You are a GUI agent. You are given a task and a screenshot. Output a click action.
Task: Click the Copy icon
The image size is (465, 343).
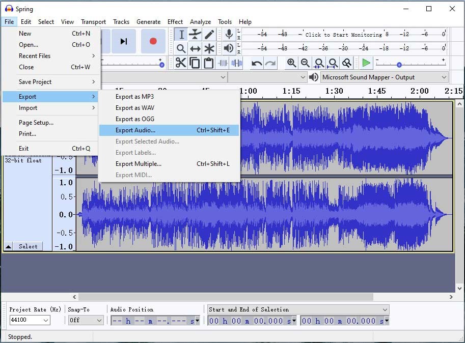pos(195,63)
